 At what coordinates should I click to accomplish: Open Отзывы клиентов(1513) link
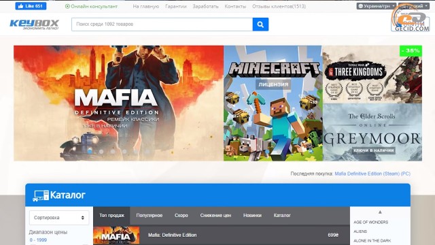(x=279, y=6)
